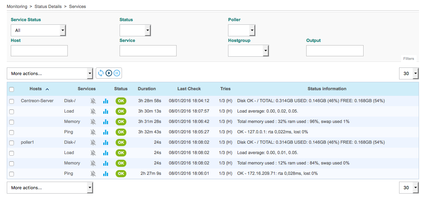Sort by the Hosts column header
Viewport: 421px width, 198px height.
point(35,89)
